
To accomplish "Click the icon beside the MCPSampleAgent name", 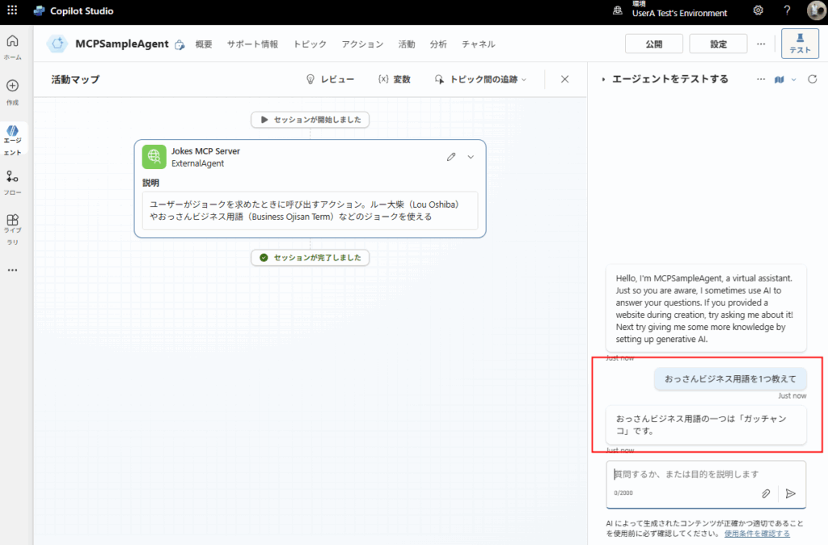I will (x=180, y=45).
